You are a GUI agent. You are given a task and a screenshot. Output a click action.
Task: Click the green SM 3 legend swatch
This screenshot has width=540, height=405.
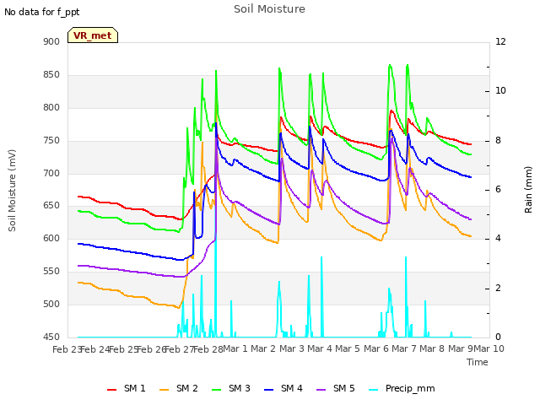pyautogui.click(x=217, y=390)
